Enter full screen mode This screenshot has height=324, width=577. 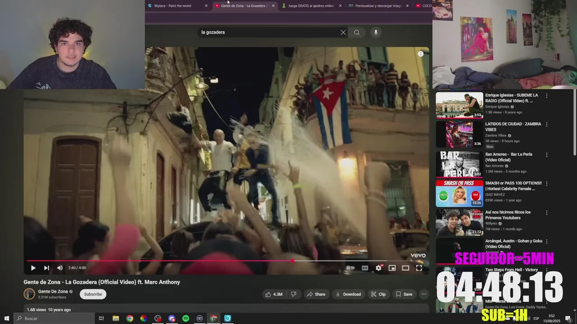(x=419, y=268)
